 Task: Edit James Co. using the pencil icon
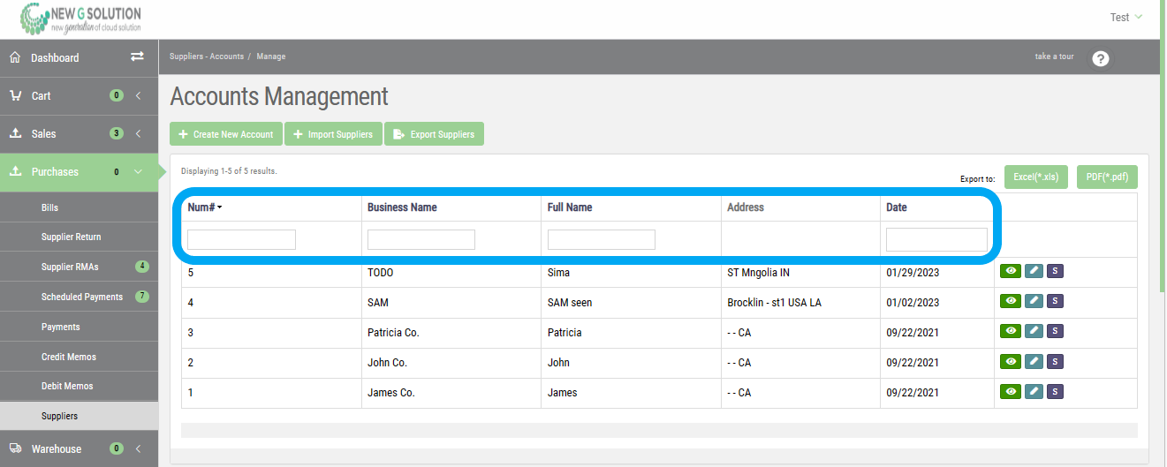[1034, 391]
